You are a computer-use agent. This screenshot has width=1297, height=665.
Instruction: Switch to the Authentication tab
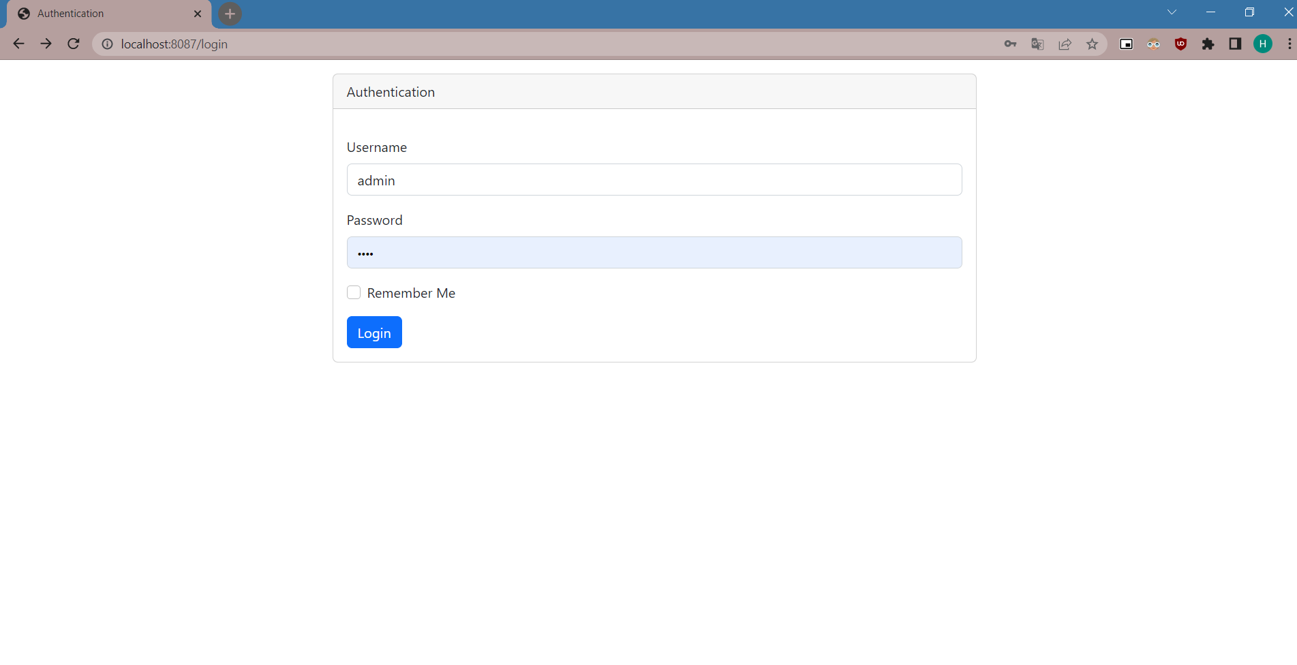(102, 13)
